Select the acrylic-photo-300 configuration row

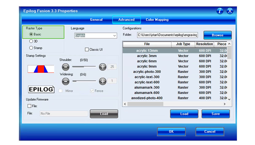coord(147,72)
